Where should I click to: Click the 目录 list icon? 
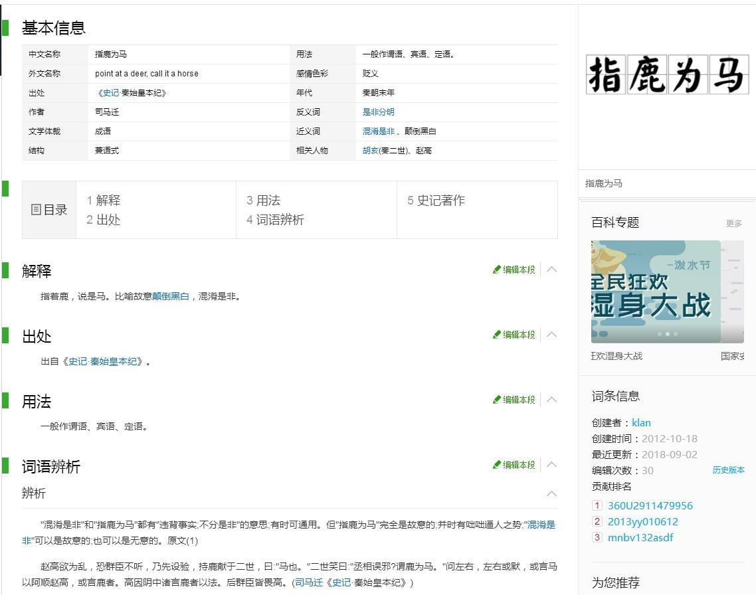point(36,210)
